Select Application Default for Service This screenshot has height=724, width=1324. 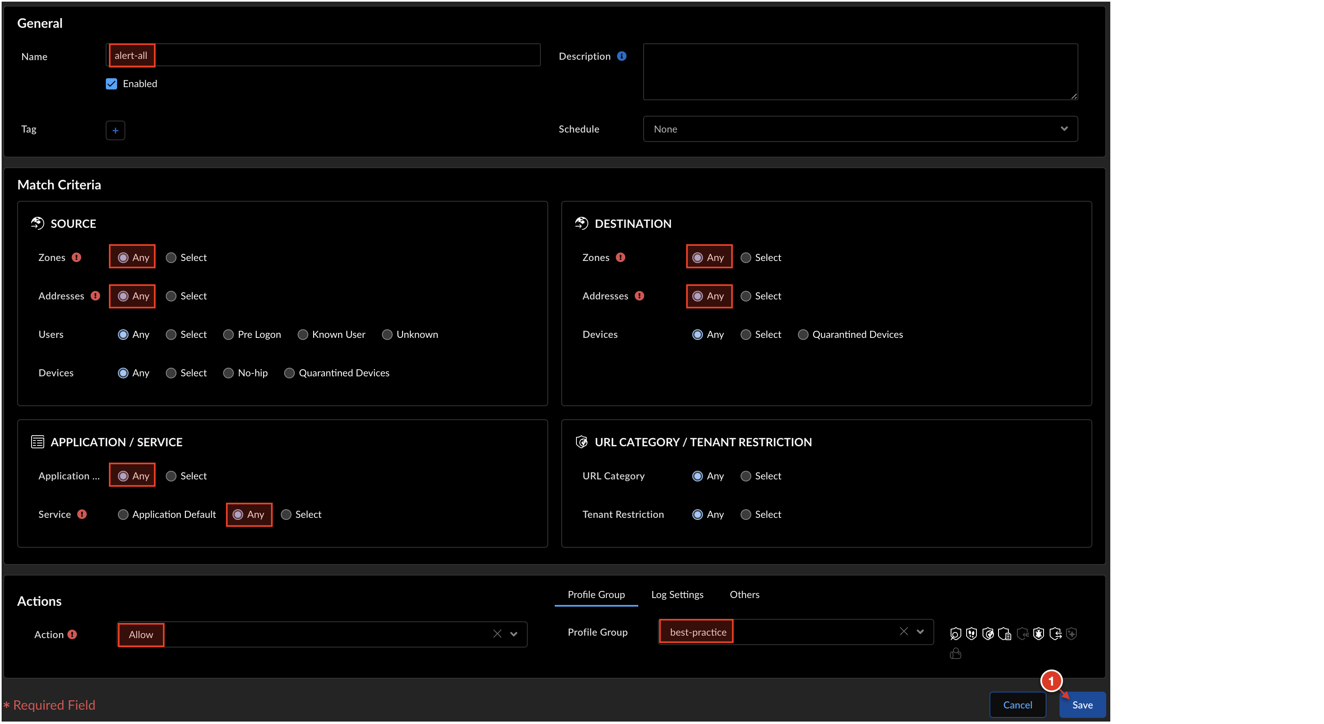click(123, 514)
